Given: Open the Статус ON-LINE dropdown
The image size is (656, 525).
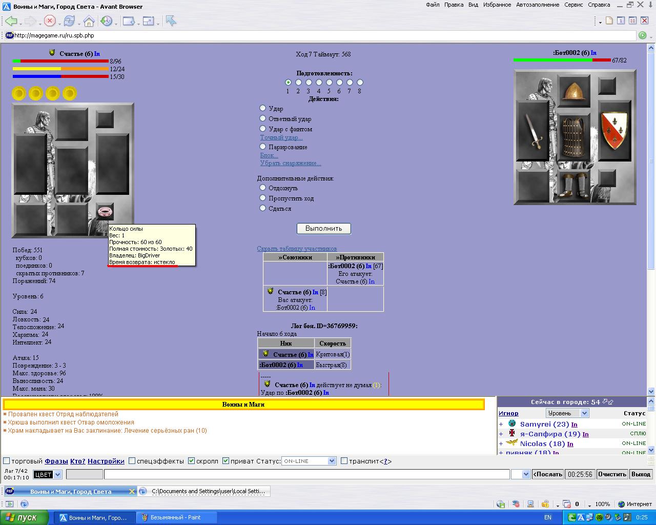Looking at the screenshot, I should click(309, 461).
